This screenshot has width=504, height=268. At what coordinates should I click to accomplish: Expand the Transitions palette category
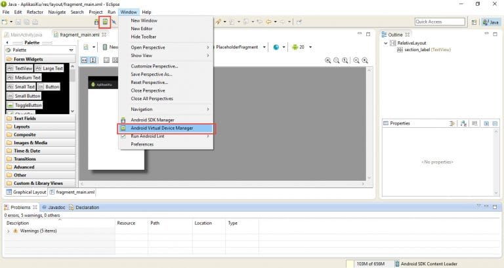point(41,159)
